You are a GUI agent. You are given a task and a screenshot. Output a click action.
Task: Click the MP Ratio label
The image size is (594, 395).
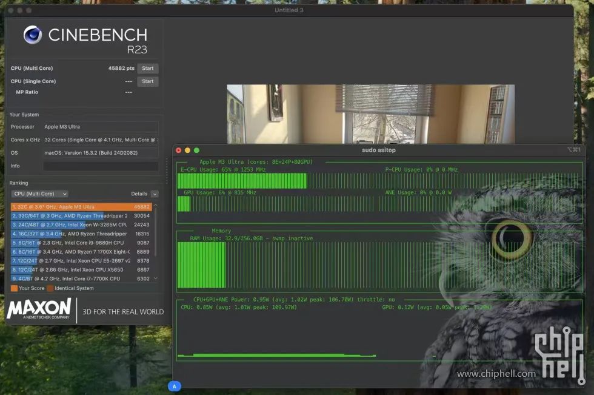(x=27, y=92)
